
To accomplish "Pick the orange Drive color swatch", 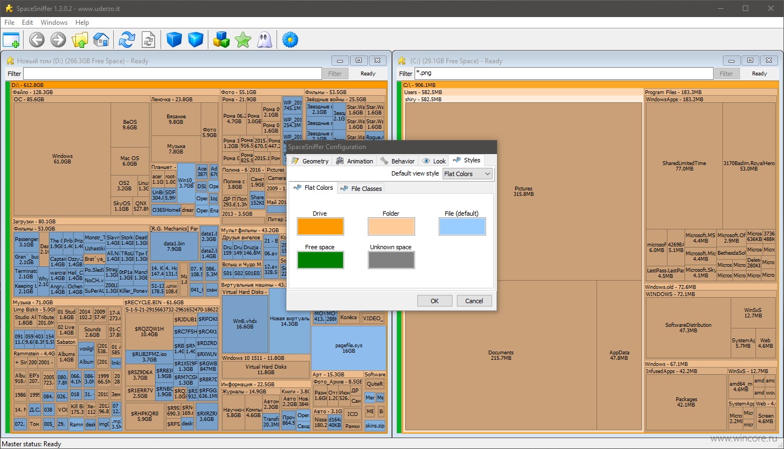I will pyautogui.click(x=320, y=226).
